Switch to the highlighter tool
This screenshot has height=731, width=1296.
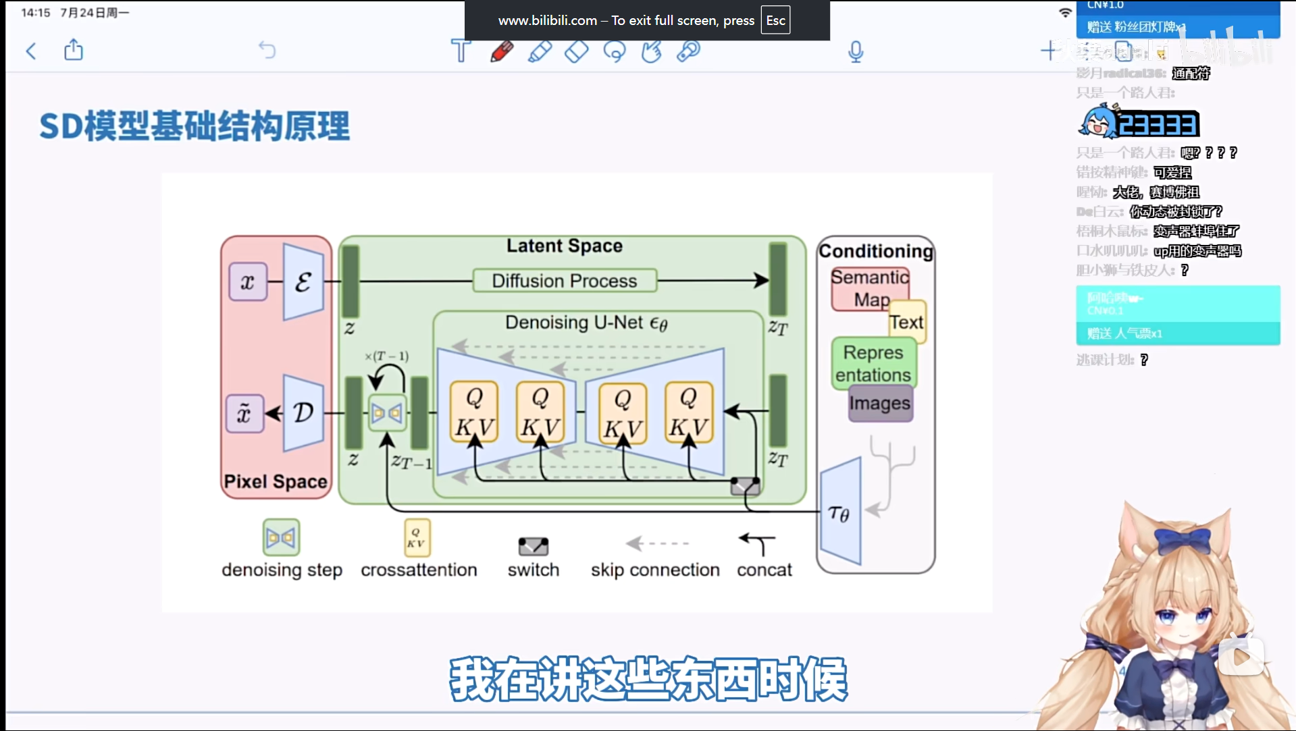(x=540, y=51)
